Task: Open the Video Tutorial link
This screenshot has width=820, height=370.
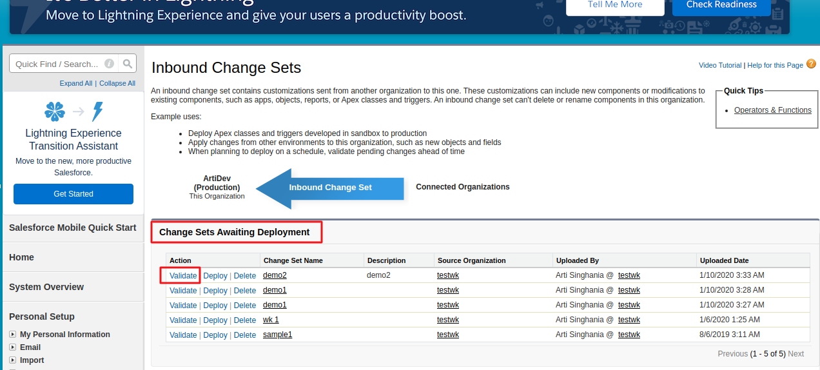Action: click(x=720, y=65)
